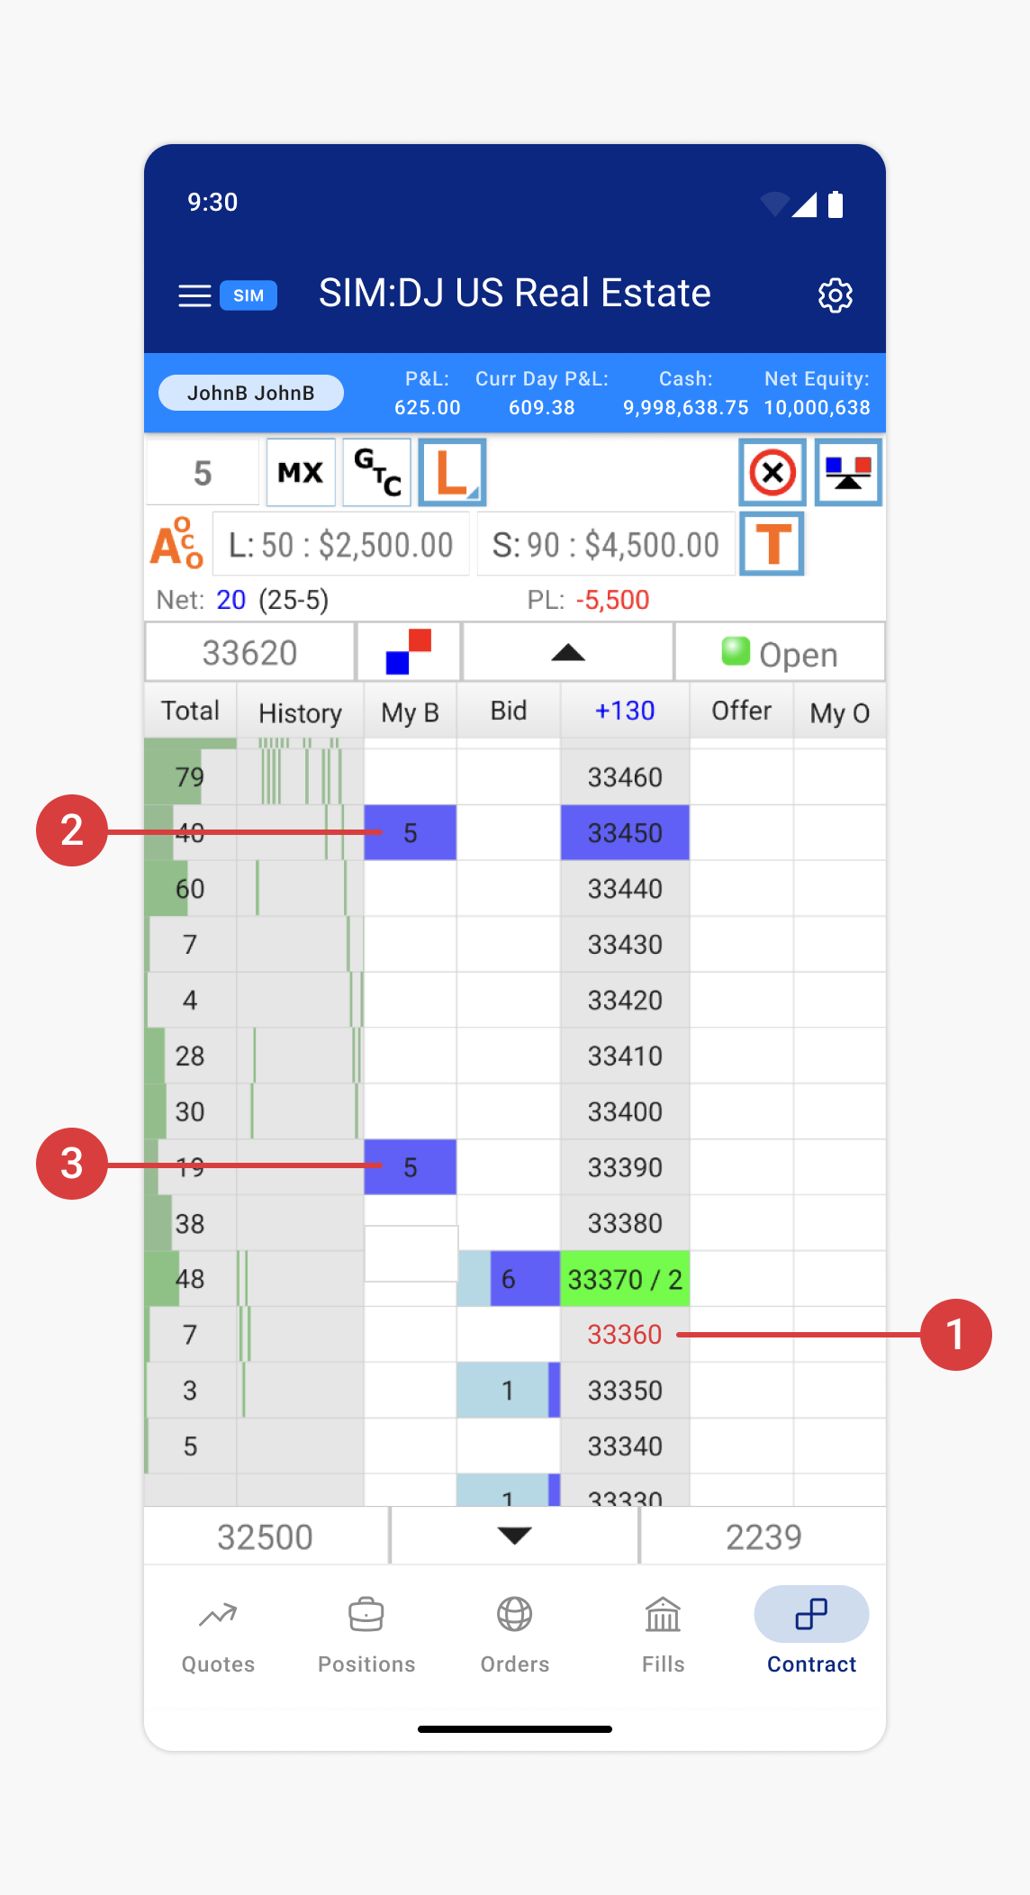Tap the flatten position balance icon
This screenshot has height=1895, width=1030.
(847, 473)
